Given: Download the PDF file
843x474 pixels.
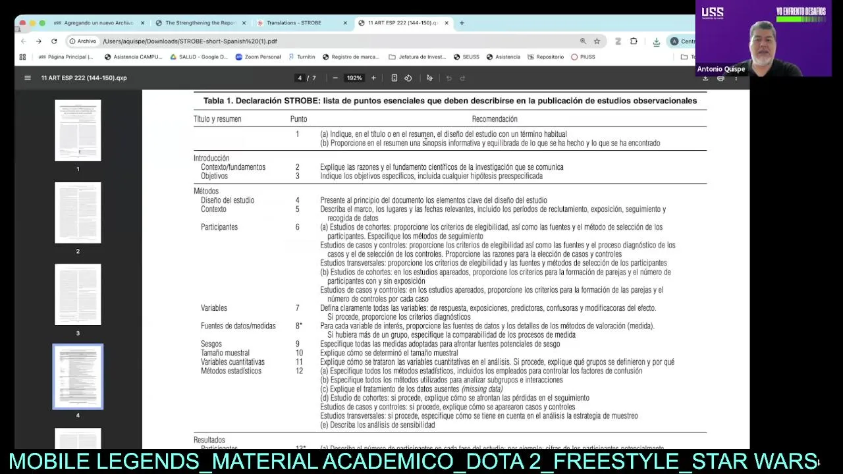Looking at the screenshot, I should [705, 78].
